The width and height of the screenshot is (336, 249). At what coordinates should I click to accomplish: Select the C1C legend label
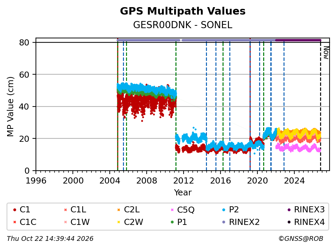[x=28, y=222]
